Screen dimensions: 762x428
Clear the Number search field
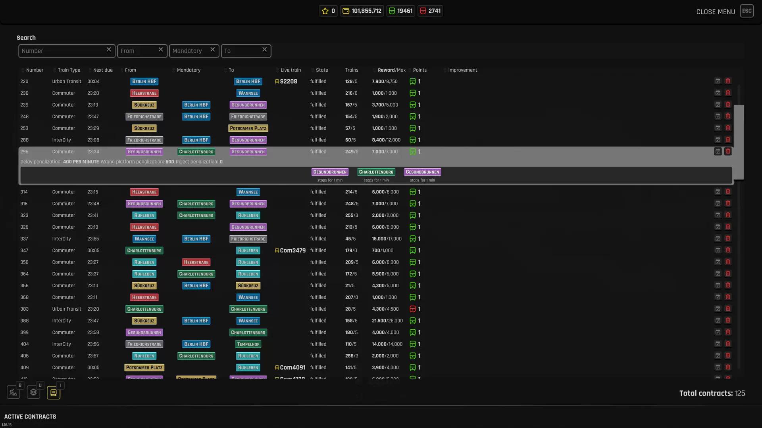(109, 50)
